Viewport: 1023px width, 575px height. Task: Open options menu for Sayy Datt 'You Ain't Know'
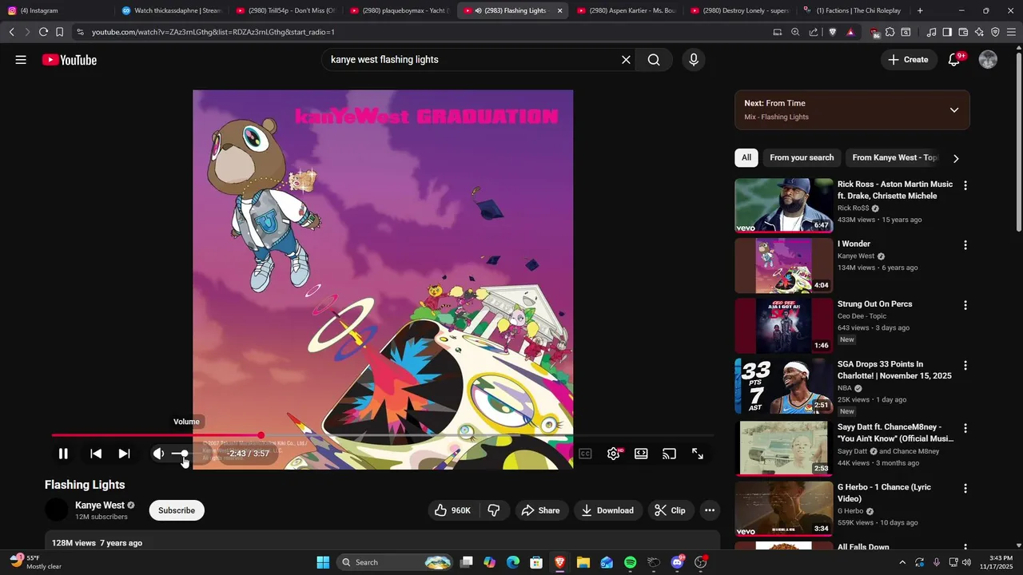tap(965, 428)
